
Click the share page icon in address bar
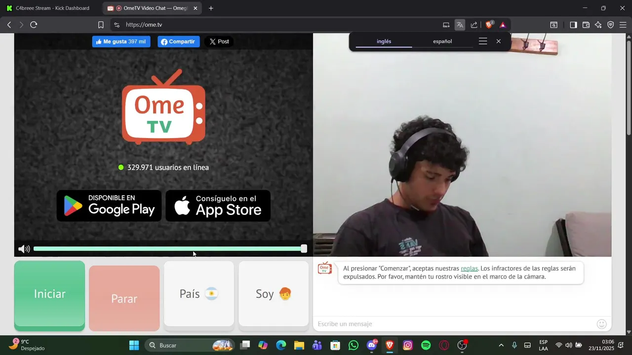click(x=474, y=25)
